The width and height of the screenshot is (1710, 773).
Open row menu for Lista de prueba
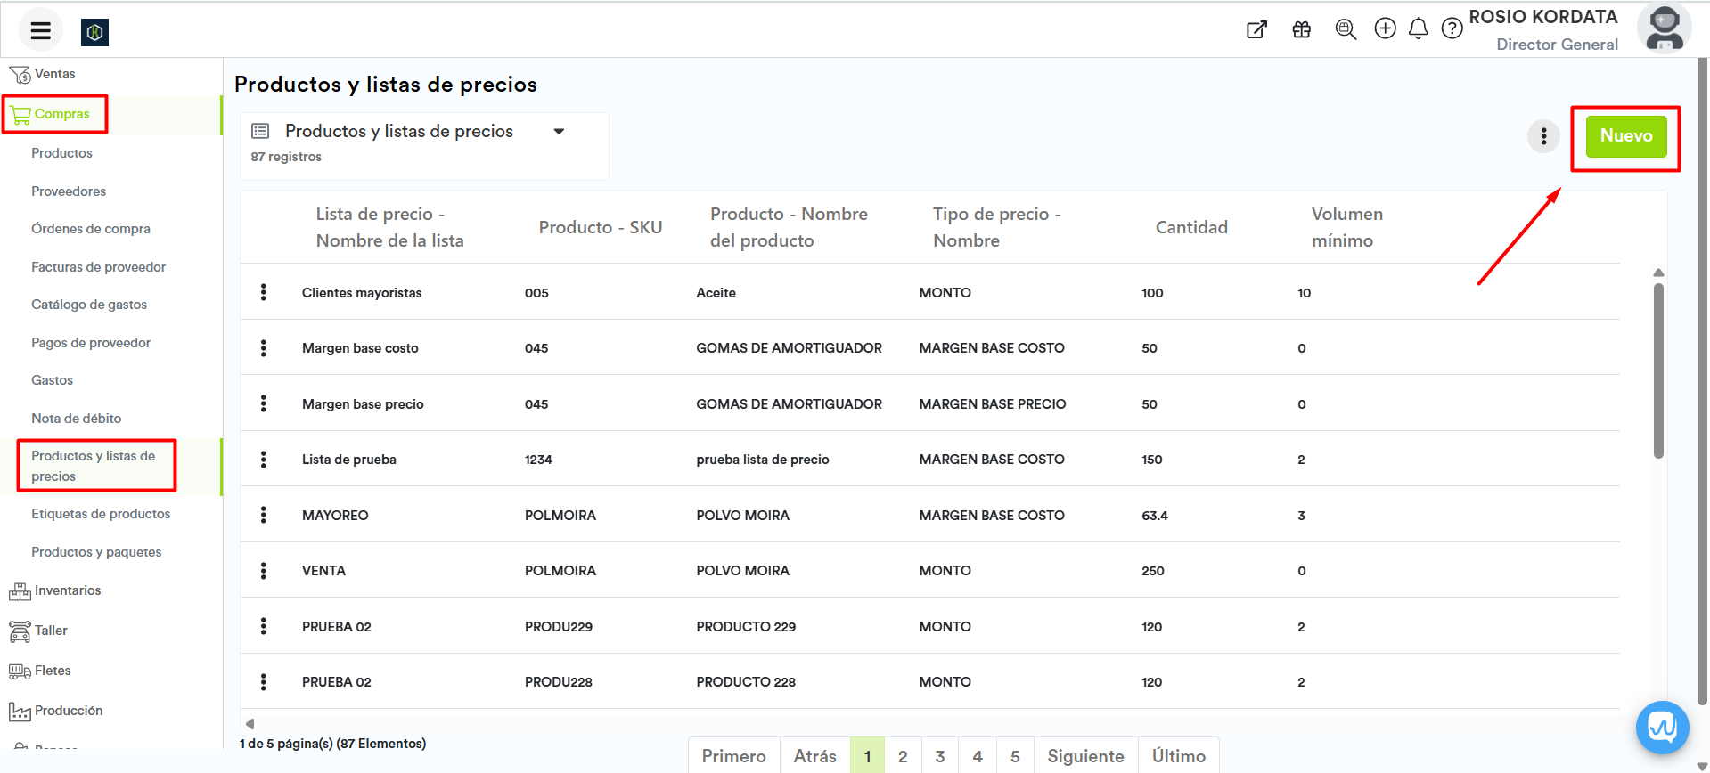264,460
